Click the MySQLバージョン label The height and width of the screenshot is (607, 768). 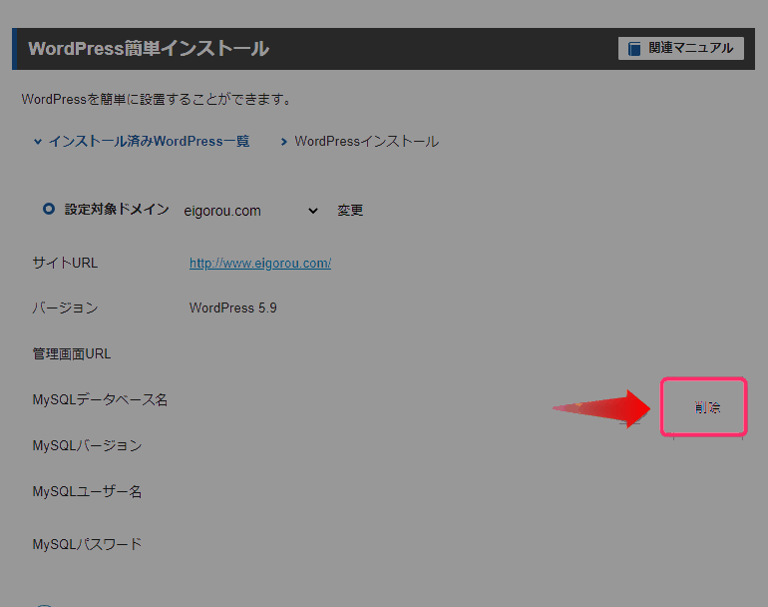tap(87, 445)
